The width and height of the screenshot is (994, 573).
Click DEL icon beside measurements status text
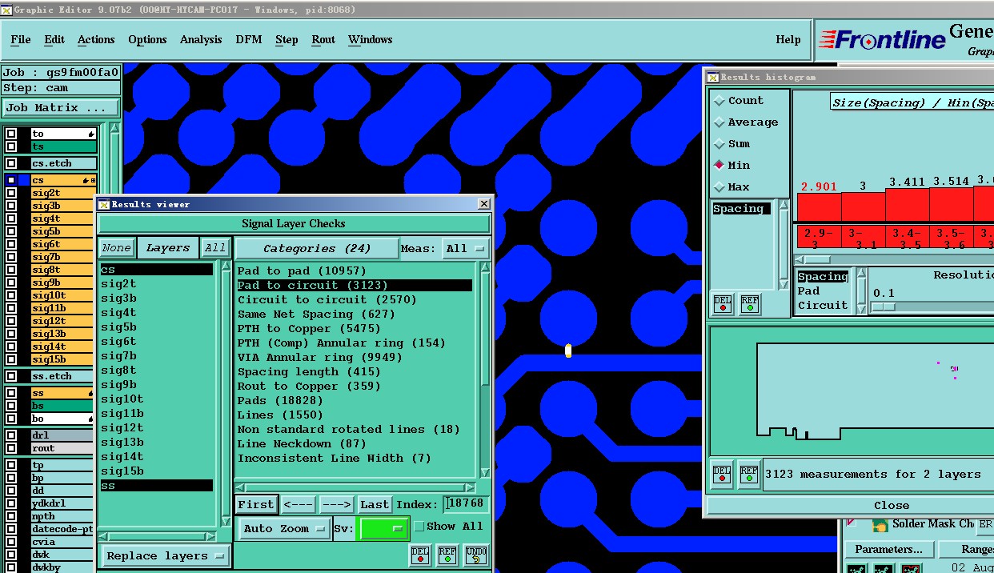[x=722, y=474]
